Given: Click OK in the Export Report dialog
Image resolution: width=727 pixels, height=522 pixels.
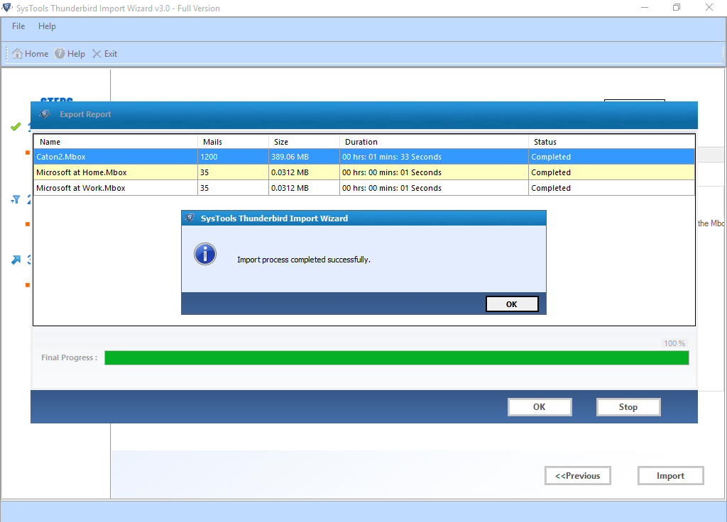Looking at the screenshot, I should 540,406.
